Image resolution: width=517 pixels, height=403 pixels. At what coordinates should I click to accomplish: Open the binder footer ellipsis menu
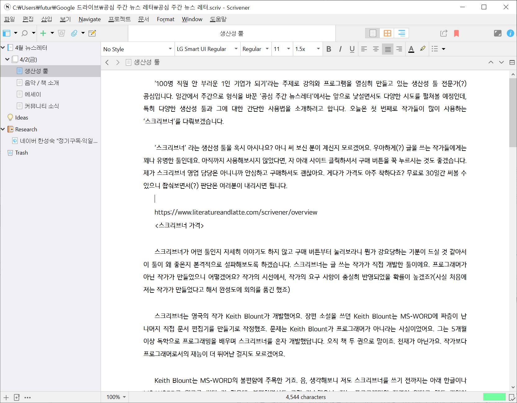coord(27,397)
